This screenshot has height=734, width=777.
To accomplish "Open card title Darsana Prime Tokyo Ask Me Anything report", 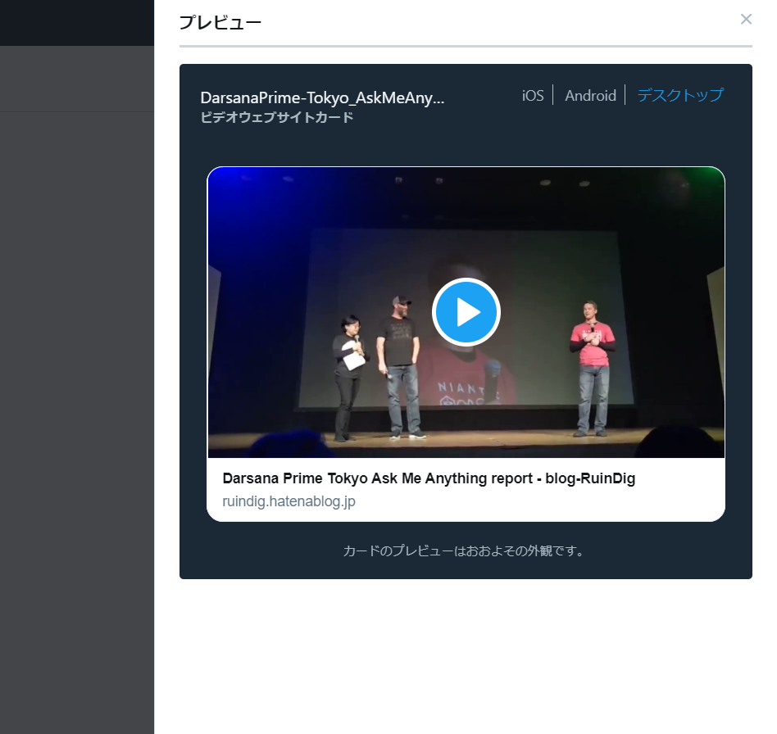I will click(x=429, y=478).
